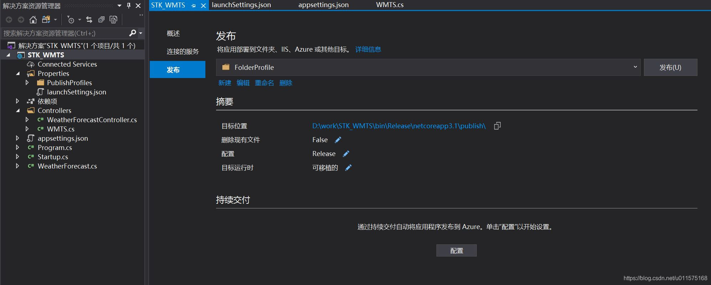Copy the target location path with copy icon
The width and height of the screenshot is (711, 285).
click(497, 126)
